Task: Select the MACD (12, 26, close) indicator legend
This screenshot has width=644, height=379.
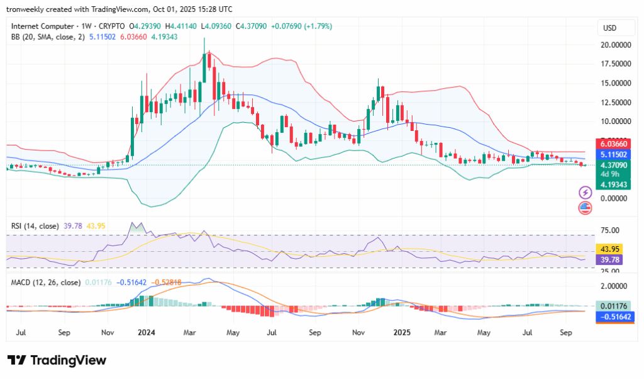Action: click(x=46, y=282)
